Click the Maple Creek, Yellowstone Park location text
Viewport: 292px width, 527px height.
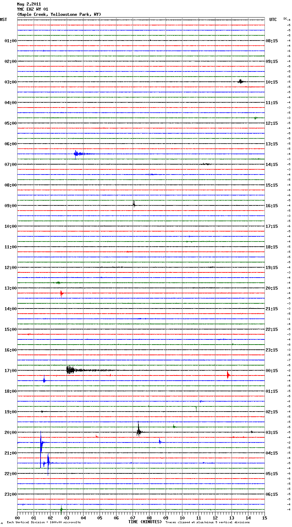59,14
